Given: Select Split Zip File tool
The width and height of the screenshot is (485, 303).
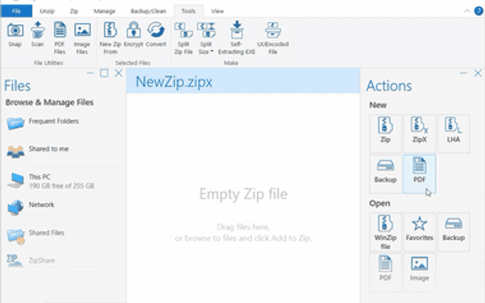Looking at the screenshot, I should pyautogui.click(x=183, y=38).
